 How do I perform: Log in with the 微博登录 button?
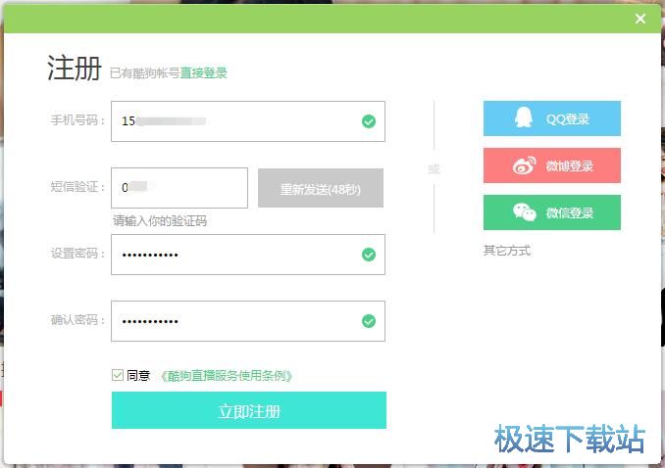(x=552, y=165)
